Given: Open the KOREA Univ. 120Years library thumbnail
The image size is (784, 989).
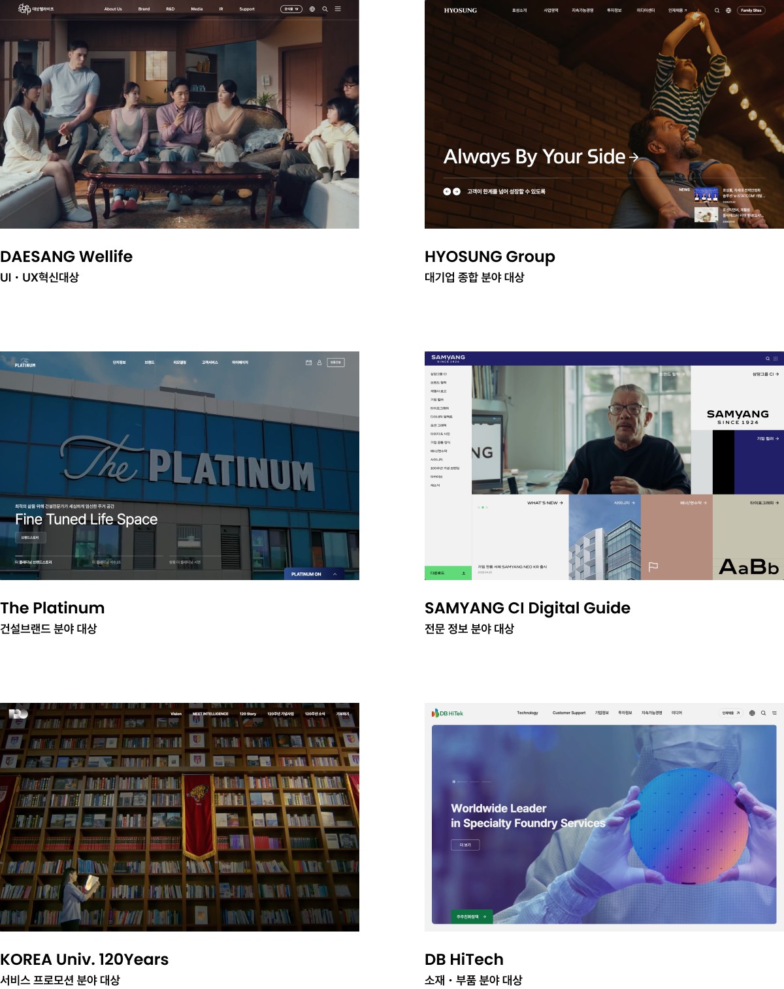Looking at the screenshot, I should 180,817.
